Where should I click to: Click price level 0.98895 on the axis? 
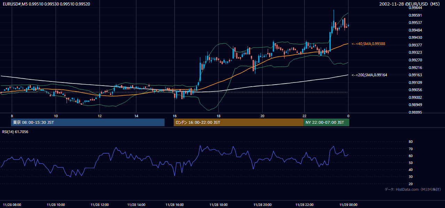pyautogui.click(x=415, y=112)
